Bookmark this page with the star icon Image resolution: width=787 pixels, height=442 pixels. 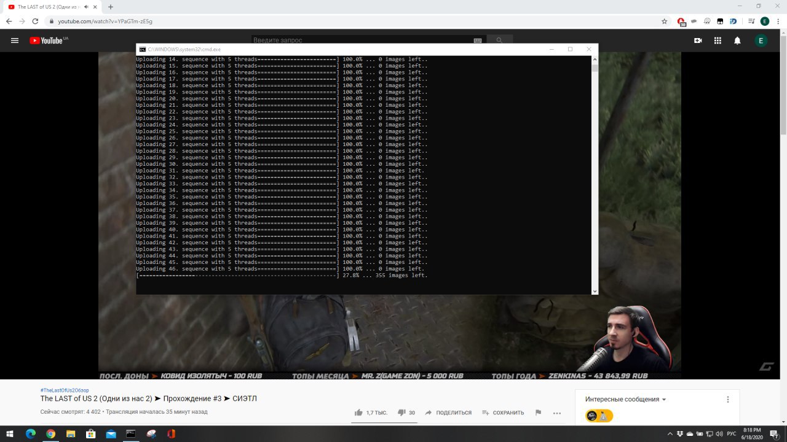(664, 21)
